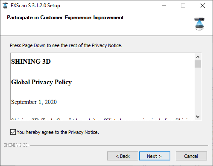Viewport: 213px width, 166px height.
Task: Click the scrollbar thumb of the privacy notice
Action: point(198,64)
